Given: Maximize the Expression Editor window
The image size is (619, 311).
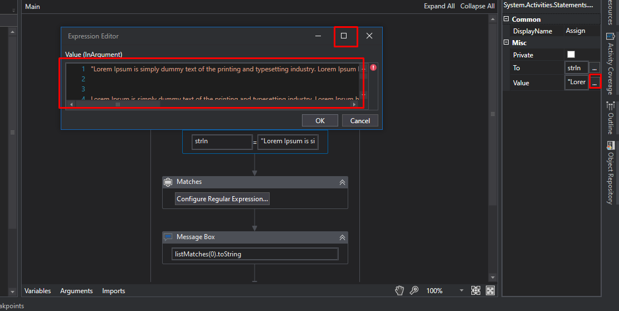Looking at the screenshot, I should (x=344, y=36).
